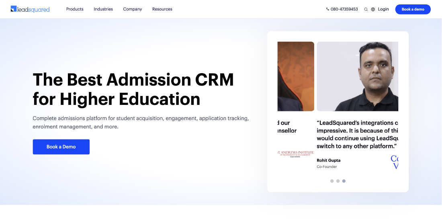Screen dimensions: 442x221
Task: Open search via the magnifying glass icon
Action: 366,9
